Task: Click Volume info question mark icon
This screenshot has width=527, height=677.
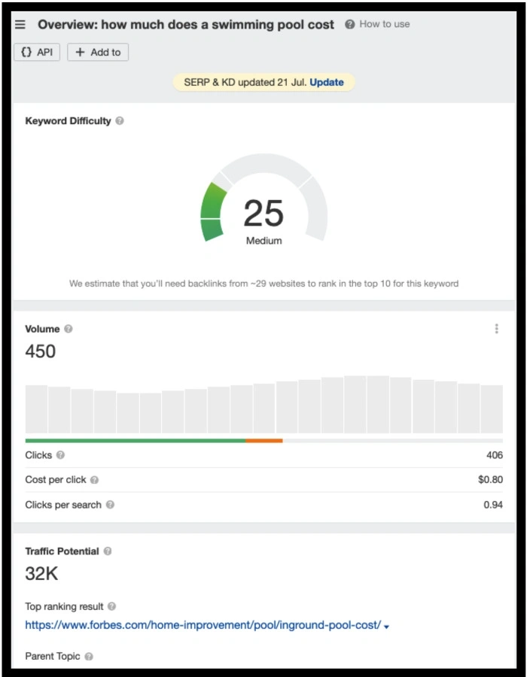Action: pyautogui.click(x=69, y=329)
